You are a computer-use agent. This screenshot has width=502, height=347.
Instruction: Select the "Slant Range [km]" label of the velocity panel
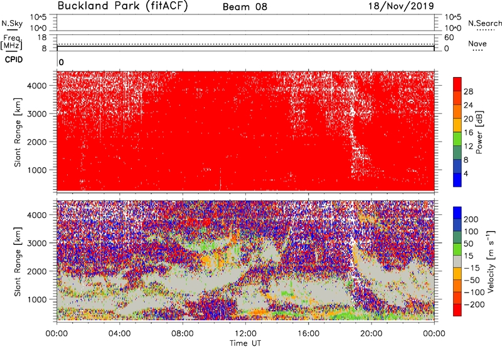tap(18, 262)
